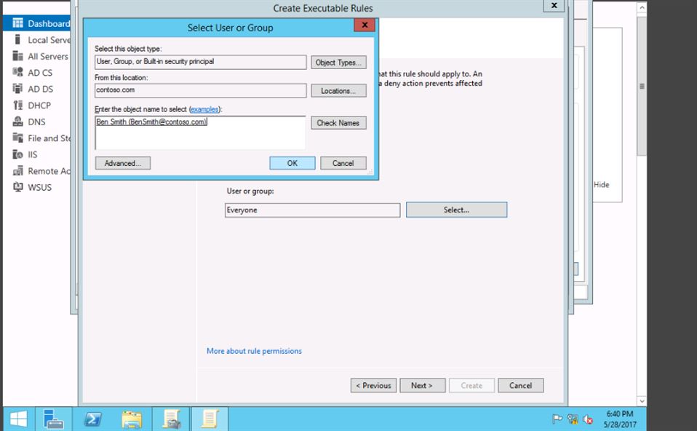
Task: Confirm the user selection with OK
Action: pos(292,163)
